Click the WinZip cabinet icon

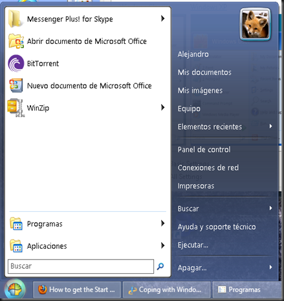pyautogui.click(x=16, y=108)
